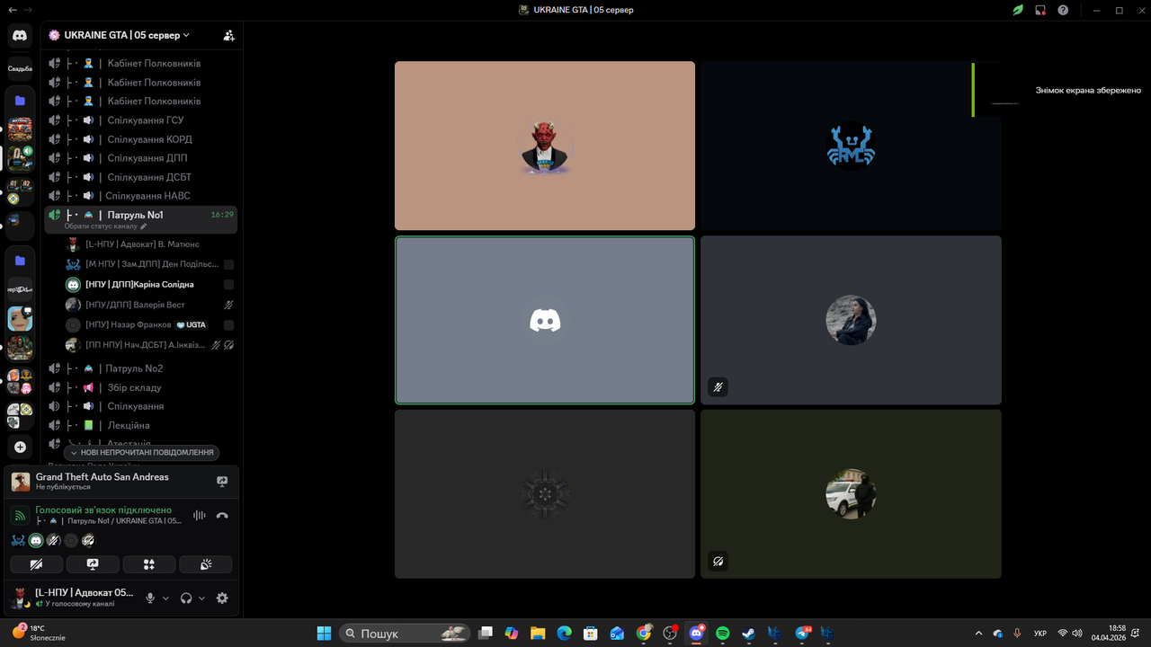Click the taskbar search box Пошук

tap(406, 634)
